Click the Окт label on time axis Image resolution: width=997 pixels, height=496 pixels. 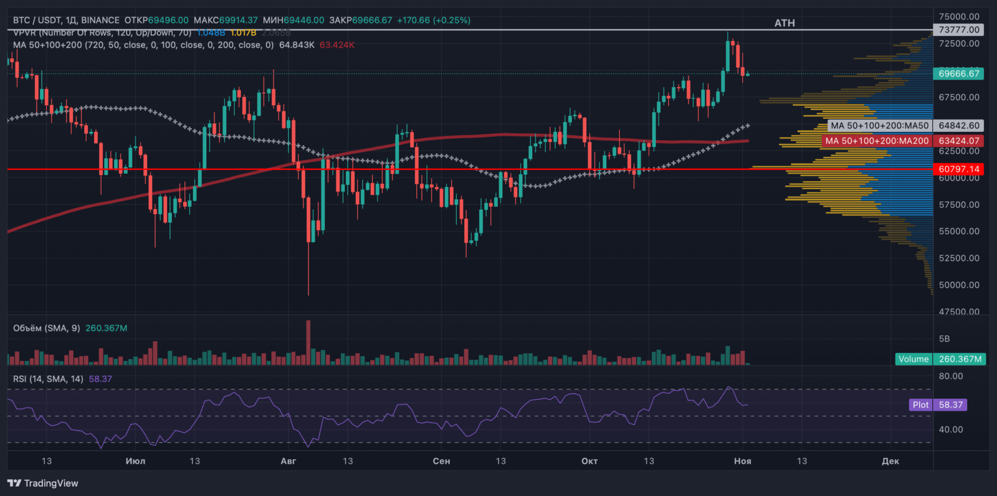(x=589, y=461)
